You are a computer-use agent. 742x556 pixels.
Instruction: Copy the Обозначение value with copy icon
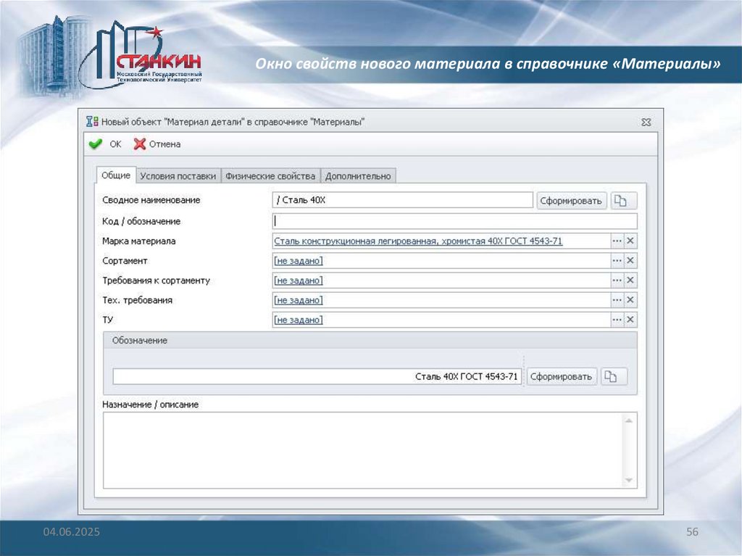pyautogui.click(x=614, y=377)
